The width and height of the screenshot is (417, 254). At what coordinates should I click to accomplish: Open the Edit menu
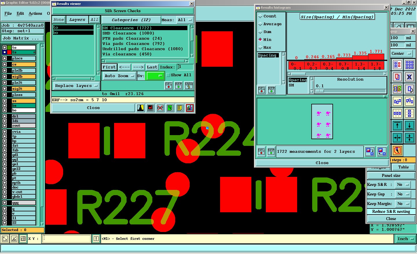tap(20, 14)
